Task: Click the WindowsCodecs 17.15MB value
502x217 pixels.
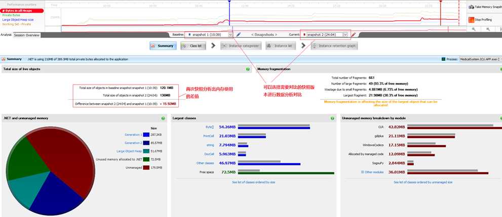Action: [x=396, y=145]
